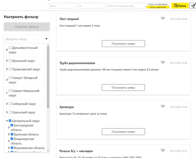This screenshot has width=196, height=158.
Task: Click the yellow Поиск button
Action: 180,6
